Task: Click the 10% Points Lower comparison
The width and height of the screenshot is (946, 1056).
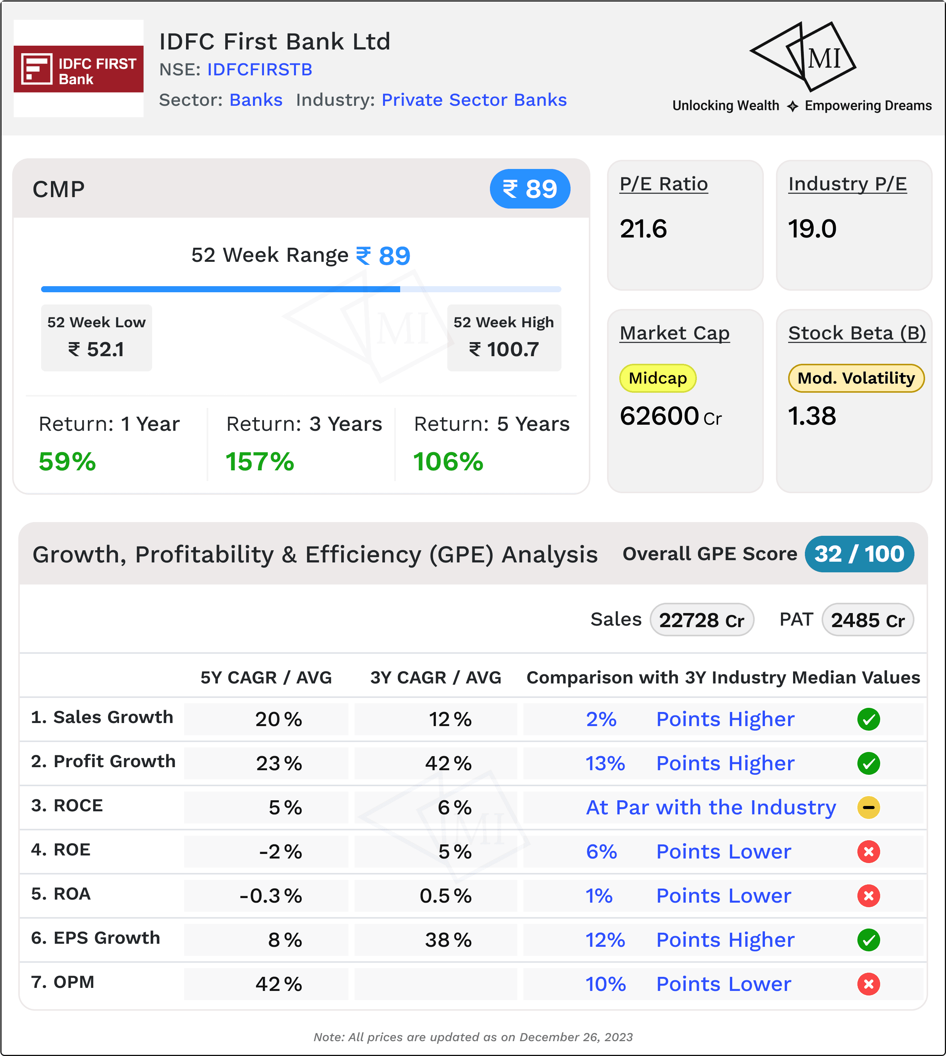Action: [688, 984]
